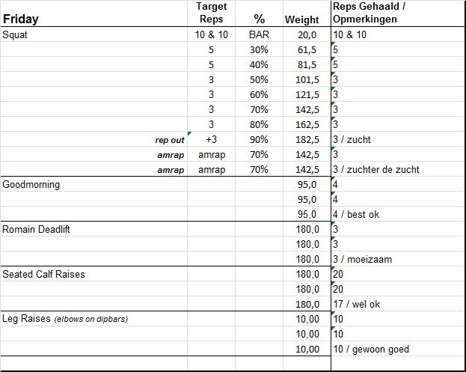Select the 10 / gewoon goed cell
466x372 pixels.
(x=371, y=350)
